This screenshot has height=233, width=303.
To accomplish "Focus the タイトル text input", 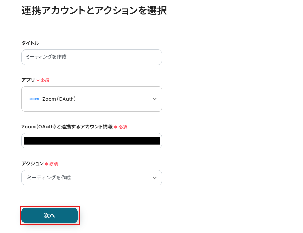I will (x=91, y=57).
